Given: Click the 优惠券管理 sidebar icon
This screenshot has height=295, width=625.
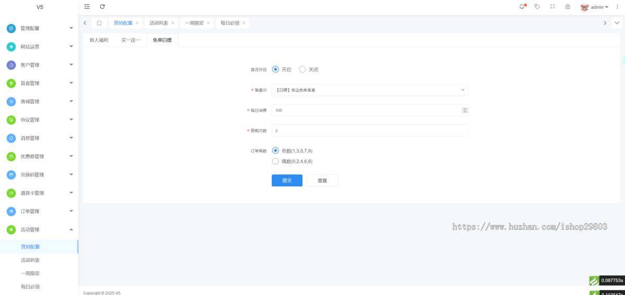Looking at the screenshot, I should pos(11,156).
